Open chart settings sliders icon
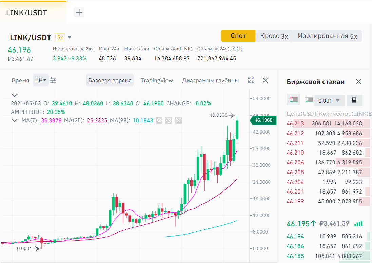Viewport: 372px width, 263px height. [53, 80]
